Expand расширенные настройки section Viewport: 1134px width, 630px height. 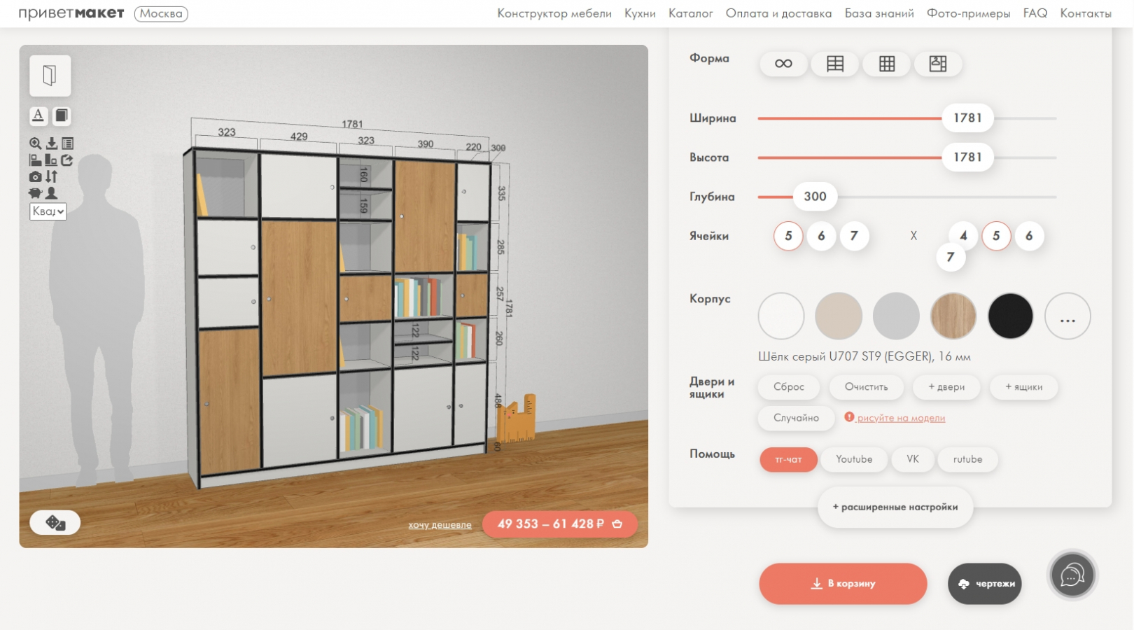(895, 507)
